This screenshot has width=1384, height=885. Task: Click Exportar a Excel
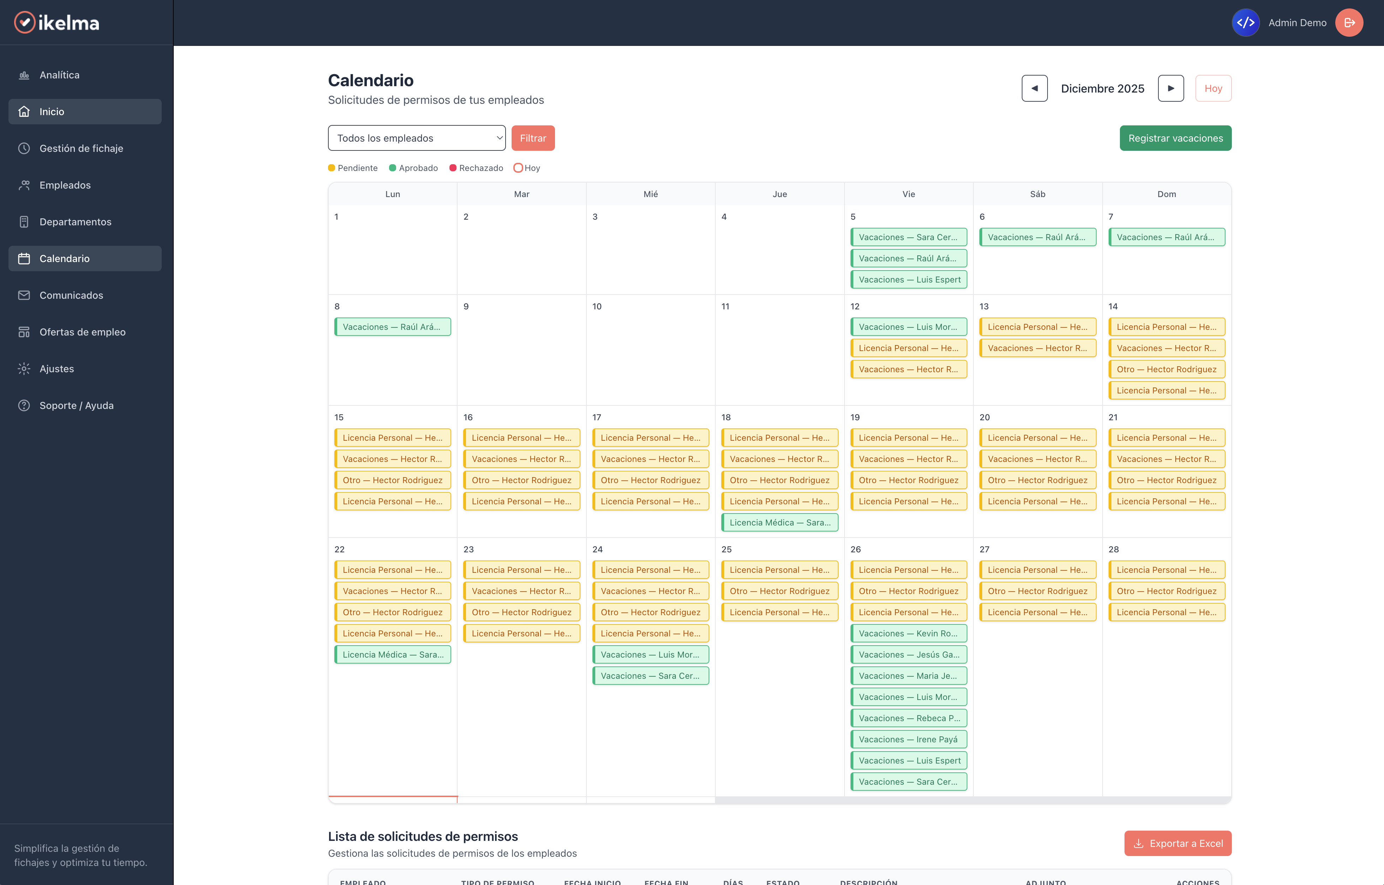click(1177, 843)
